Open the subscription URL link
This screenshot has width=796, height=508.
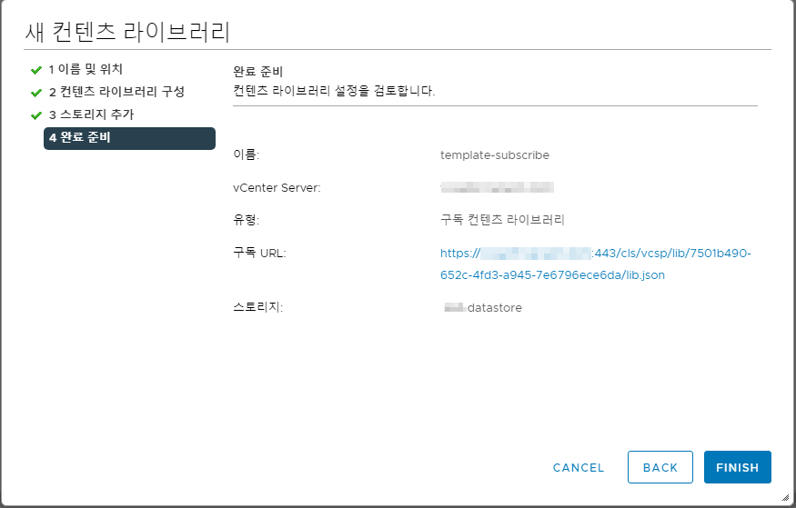[x=596, y=264]
